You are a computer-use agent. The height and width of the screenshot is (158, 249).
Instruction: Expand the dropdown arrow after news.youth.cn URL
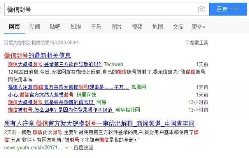pos(67,148)
